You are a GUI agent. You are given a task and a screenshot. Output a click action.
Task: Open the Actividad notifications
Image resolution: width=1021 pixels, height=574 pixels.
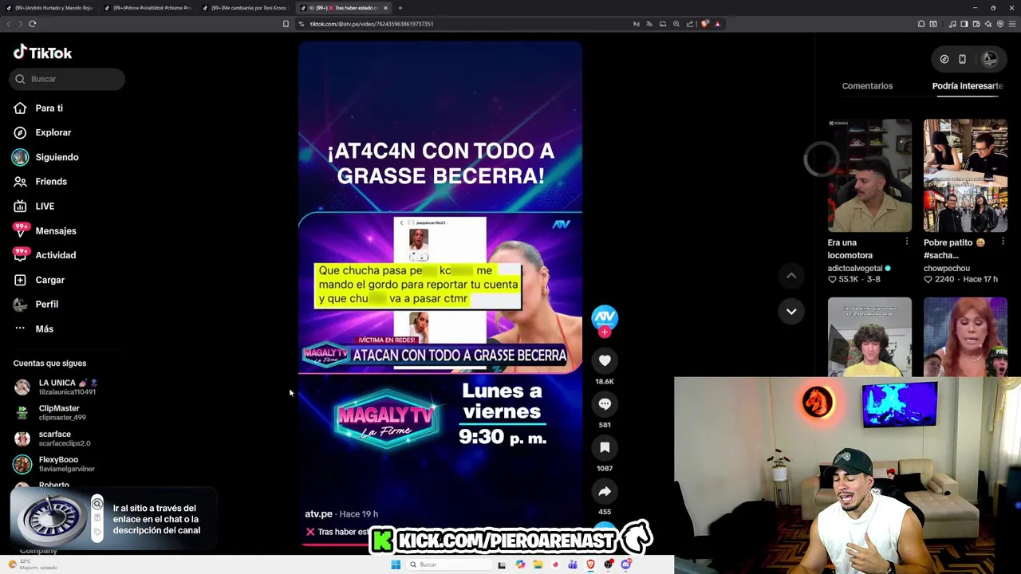tap(45, 255)
